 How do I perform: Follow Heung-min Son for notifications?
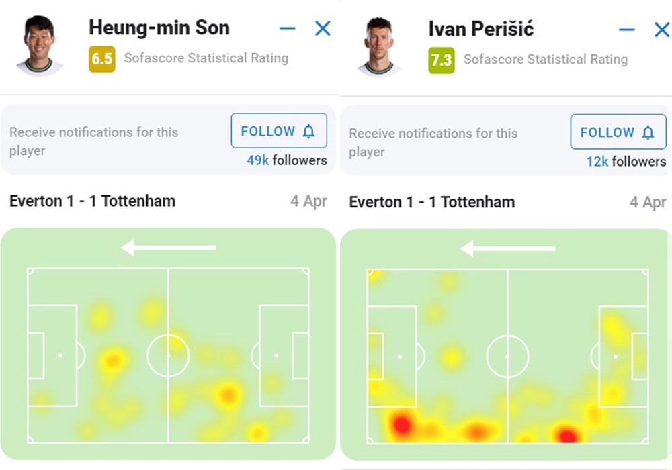279,130
